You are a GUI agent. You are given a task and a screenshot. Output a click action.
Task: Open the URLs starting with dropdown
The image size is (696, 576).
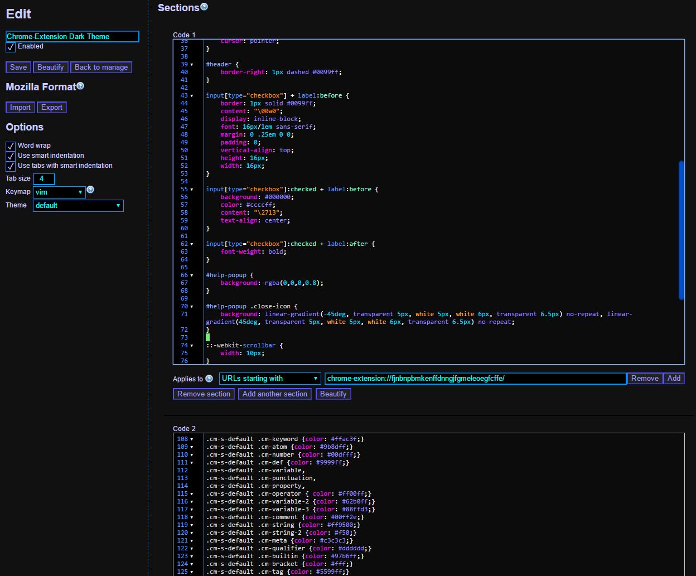coord(269,378)
